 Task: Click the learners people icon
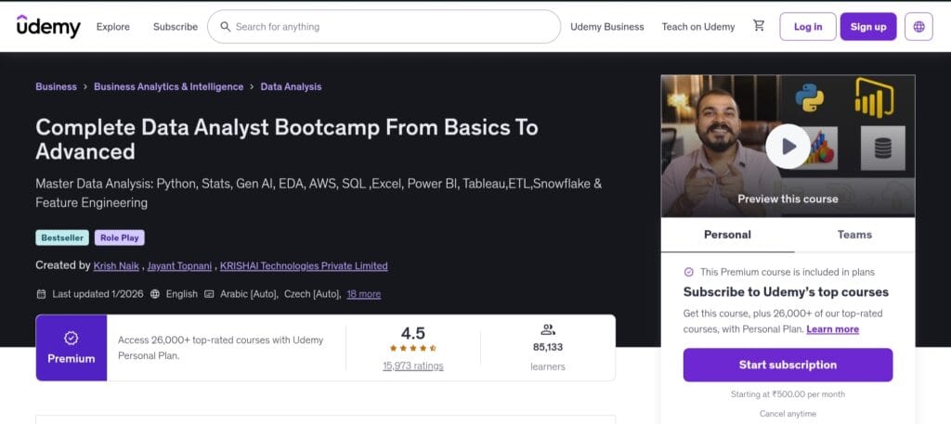coord(547,330)
